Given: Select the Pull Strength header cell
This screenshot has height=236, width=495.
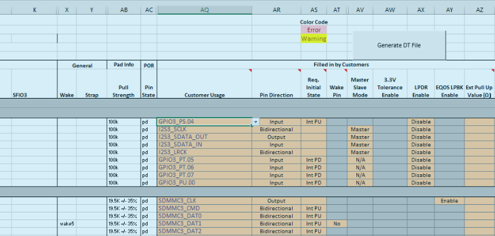Looking at the screenshot, I should pos(123,91).
